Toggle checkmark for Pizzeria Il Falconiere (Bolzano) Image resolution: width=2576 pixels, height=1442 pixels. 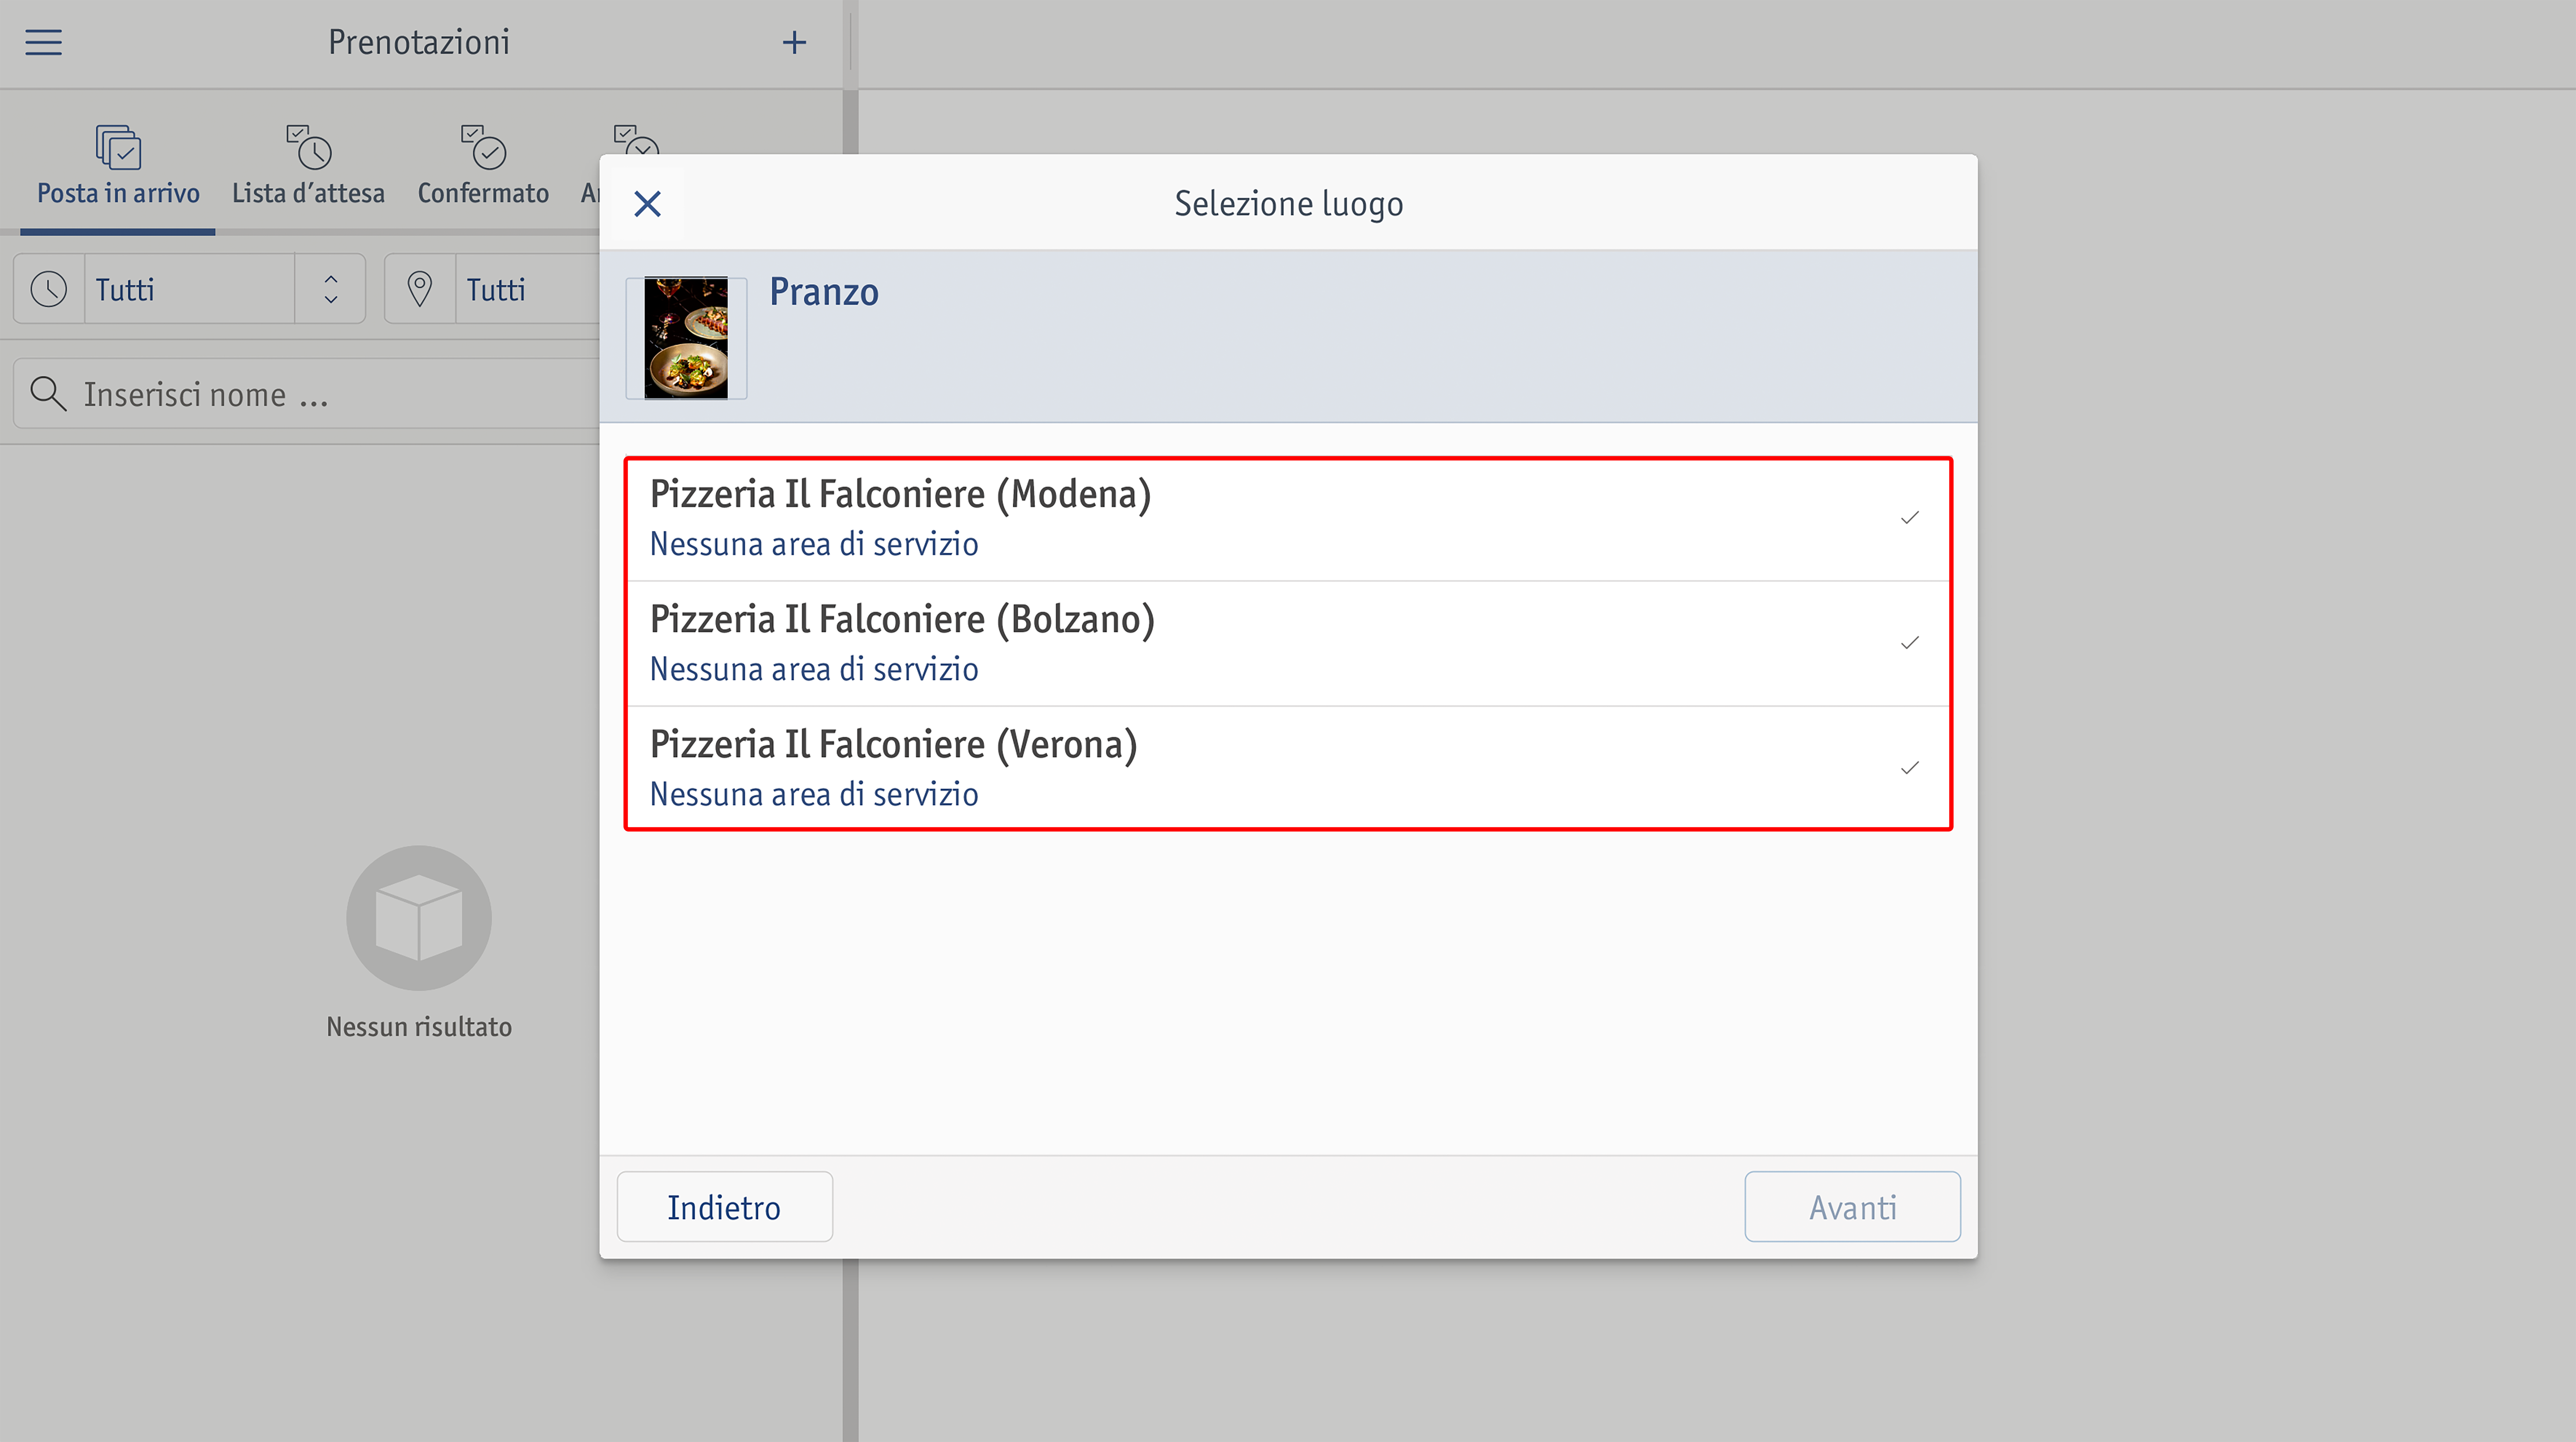(x=1910, y=643)
